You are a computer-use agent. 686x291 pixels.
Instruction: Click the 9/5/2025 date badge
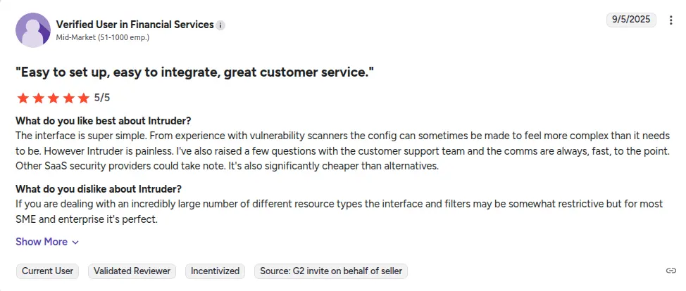click(x=630, y=20)
